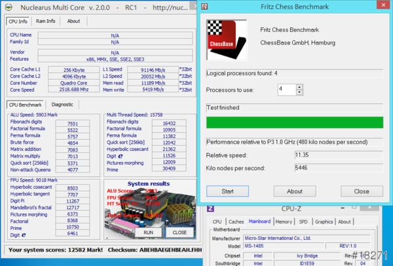Start the Fritz Chess benchmark
Image resolution: width=393 pixels, height=266 pixels.
click(x=227, y=191)
